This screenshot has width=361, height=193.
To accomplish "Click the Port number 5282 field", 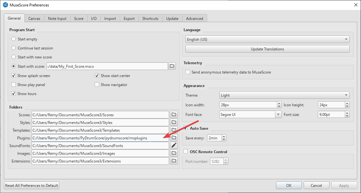I will [217, 161].
